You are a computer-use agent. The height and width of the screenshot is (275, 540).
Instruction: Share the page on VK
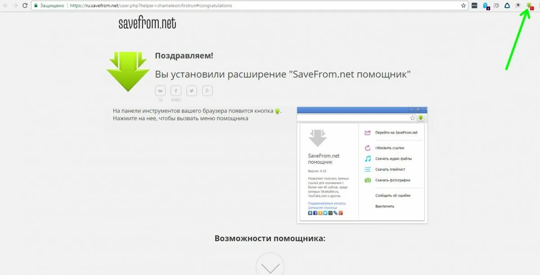pos(160,90)
